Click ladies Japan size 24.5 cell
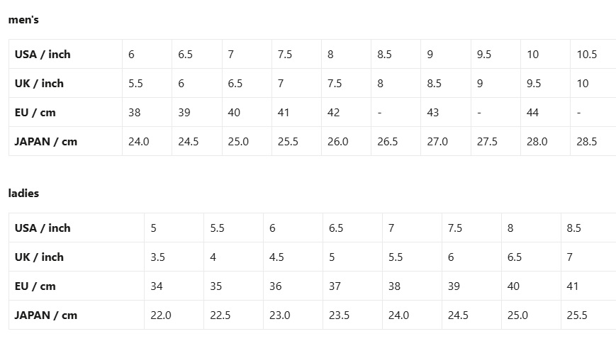 (x=471, y=315)
